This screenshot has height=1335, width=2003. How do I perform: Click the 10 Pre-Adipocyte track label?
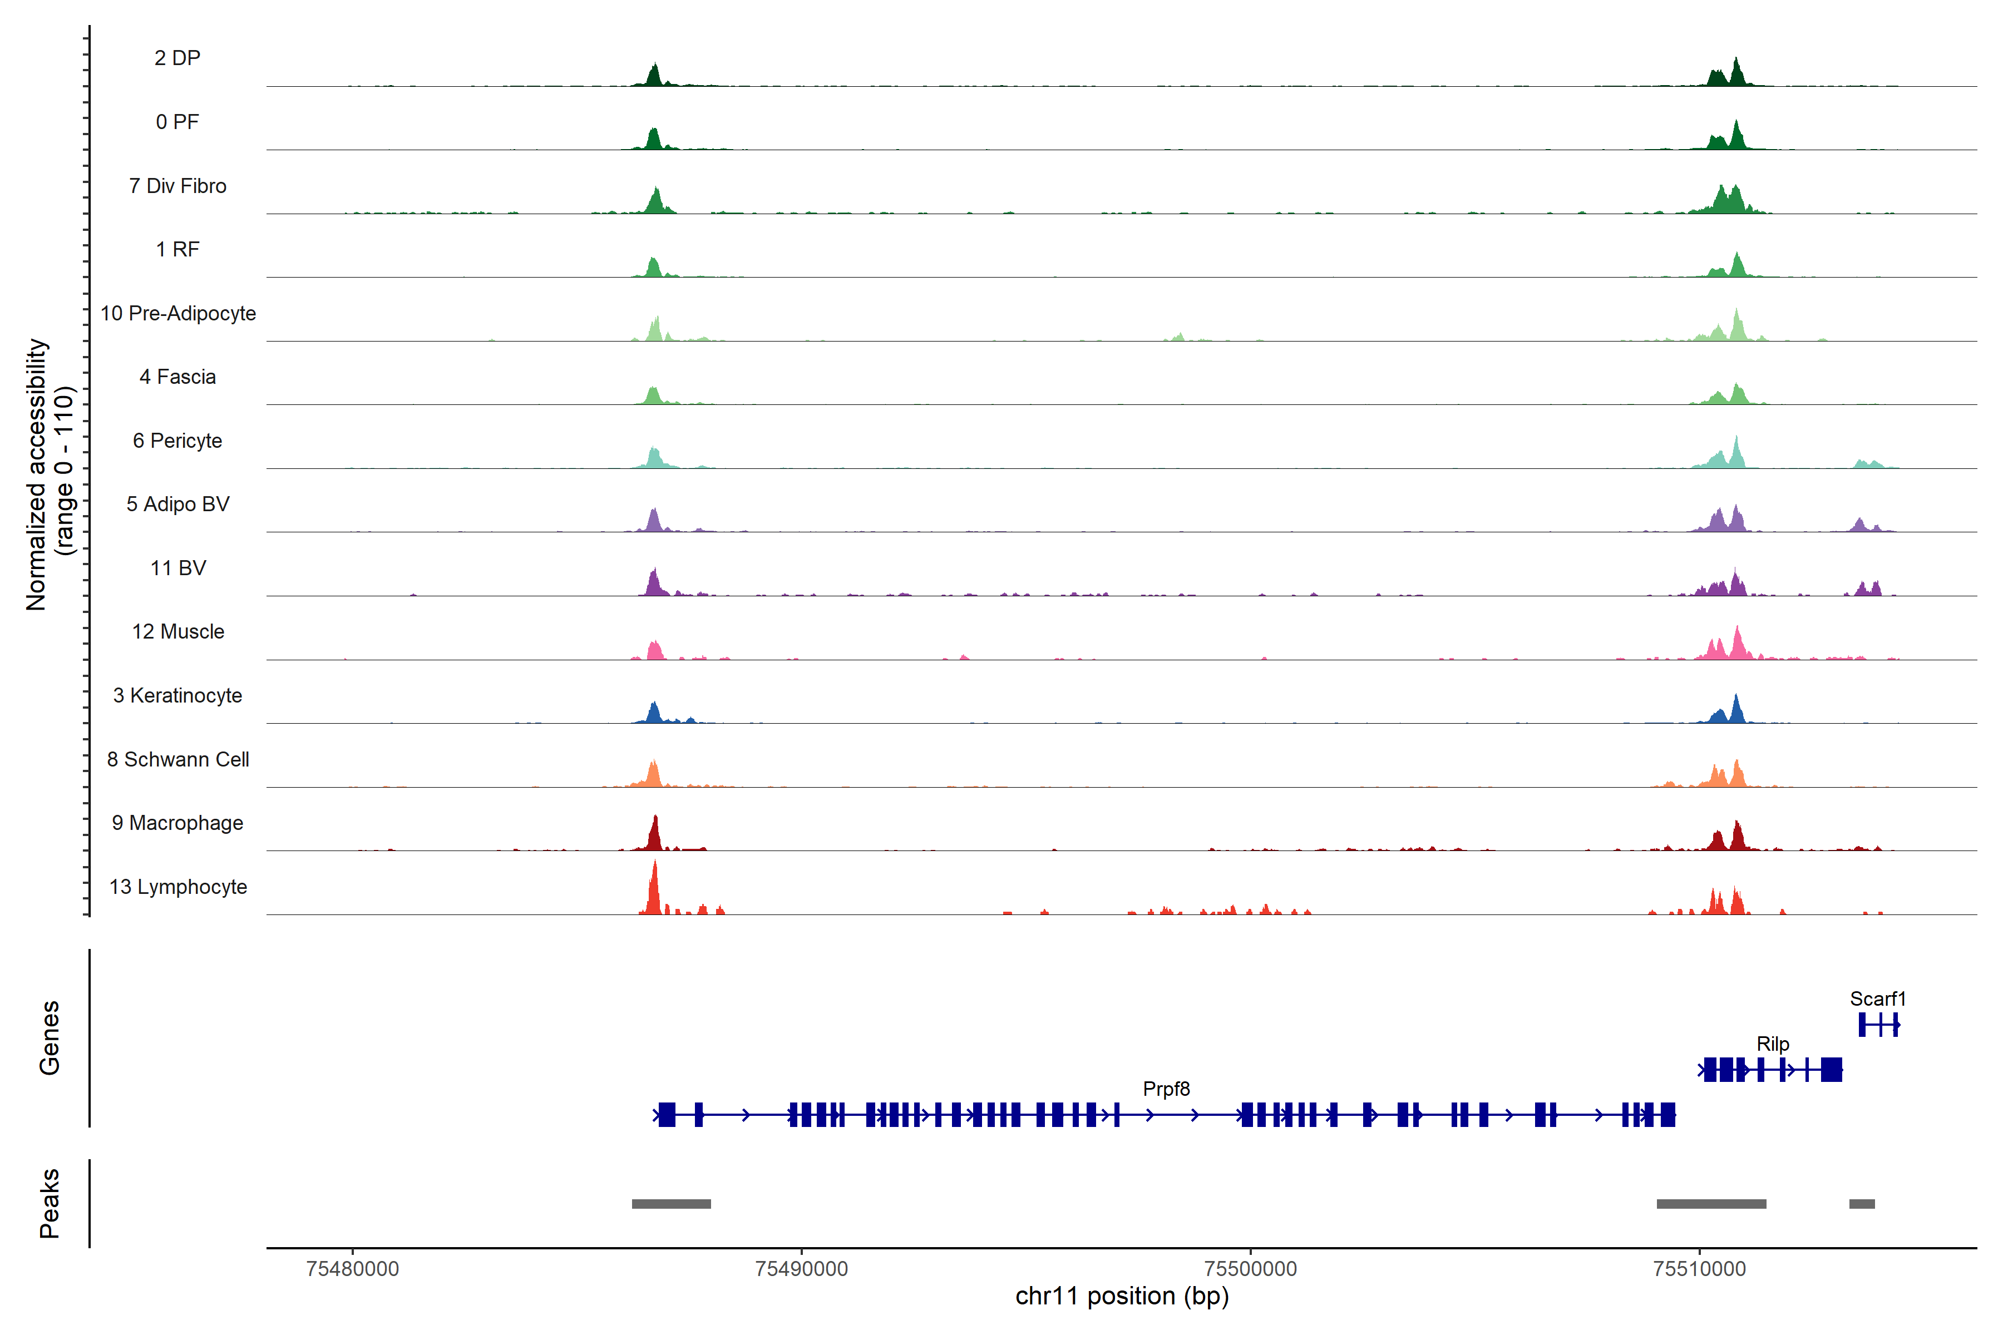(178, 313)
